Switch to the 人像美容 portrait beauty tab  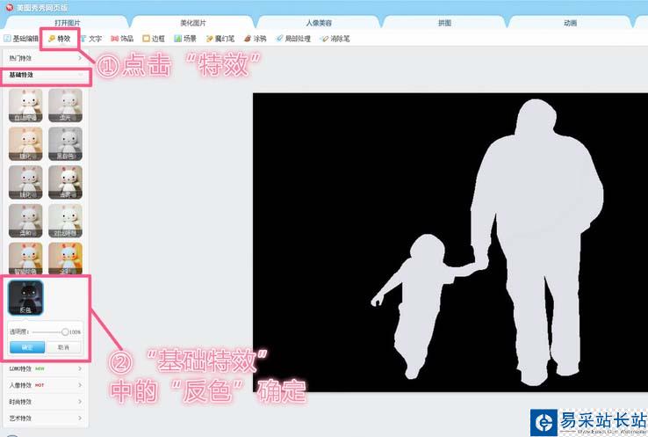tap(319, 23)
